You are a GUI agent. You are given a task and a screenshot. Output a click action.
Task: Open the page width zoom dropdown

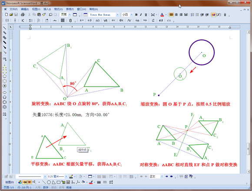[70, 15]
